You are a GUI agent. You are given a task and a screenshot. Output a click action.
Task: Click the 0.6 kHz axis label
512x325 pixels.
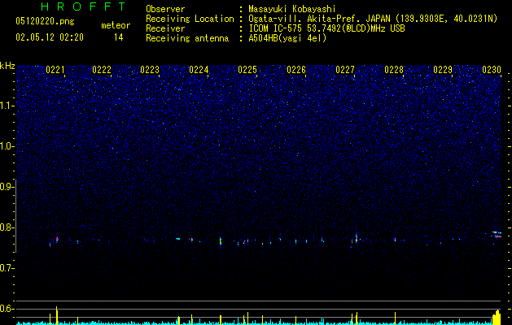7,309
